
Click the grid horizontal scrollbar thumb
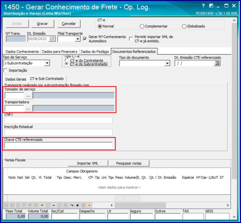[140, 205]
